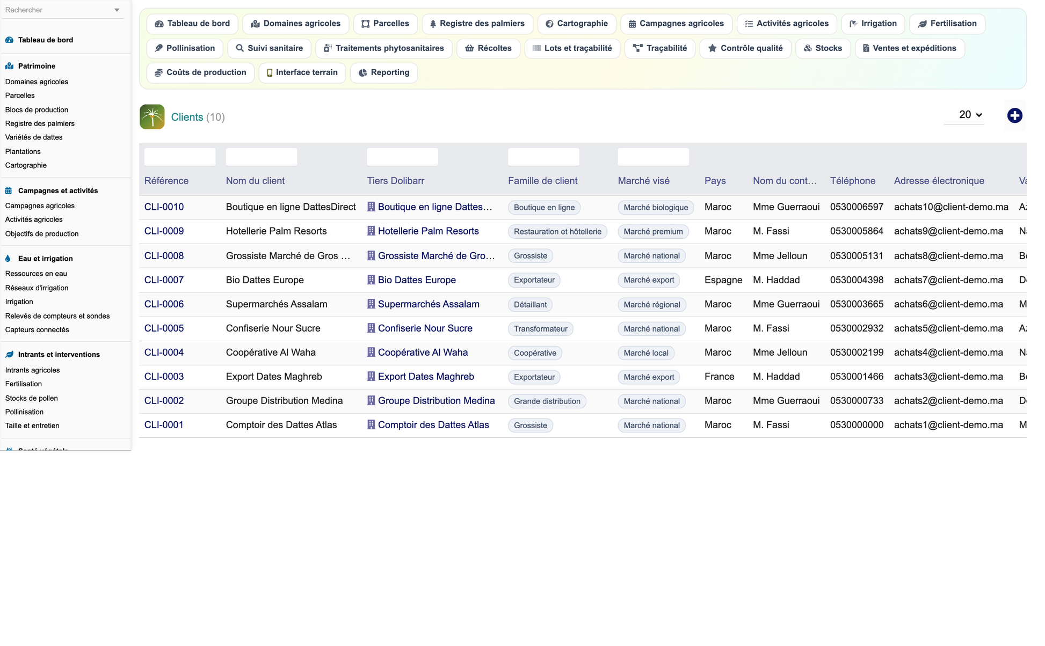Open Coûts de production tab
Image resolution: width=1045 pixels, height=646 pixels.
(x=200, y=72)
